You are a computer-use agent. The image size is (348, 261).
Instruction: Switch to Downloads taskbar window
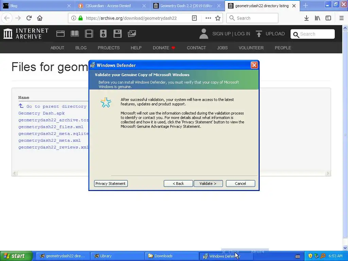(x=172, y=256)
